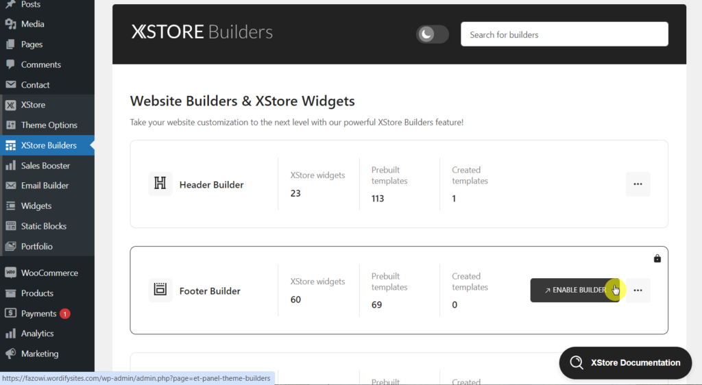Open the Posts menu pin icon
The image size is (702, 385).
click(10, 5)
